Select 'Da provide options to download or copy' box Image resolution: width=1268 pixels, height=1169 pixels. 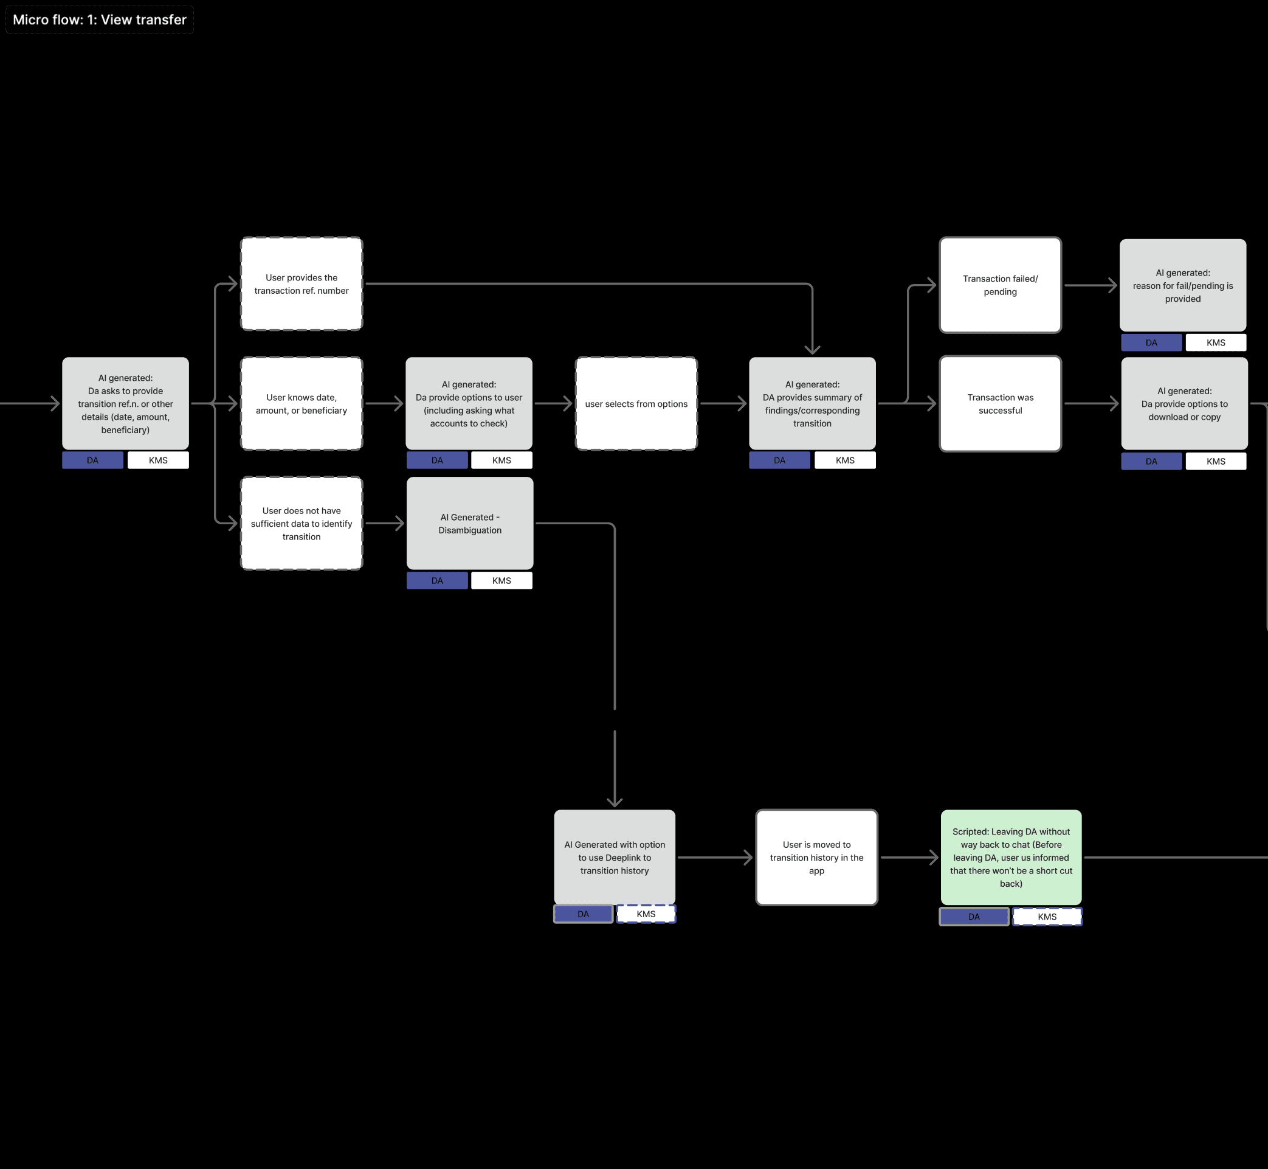coord(1184,404)
